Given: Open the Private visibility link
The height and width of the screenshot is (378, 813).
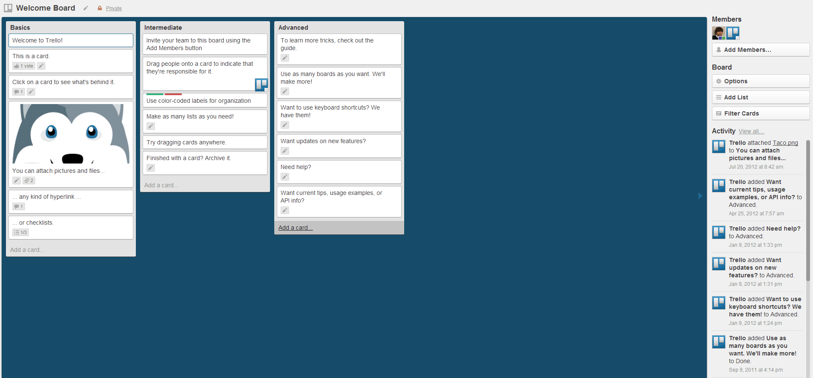Looking at the screenshot, I should (114, 8).
